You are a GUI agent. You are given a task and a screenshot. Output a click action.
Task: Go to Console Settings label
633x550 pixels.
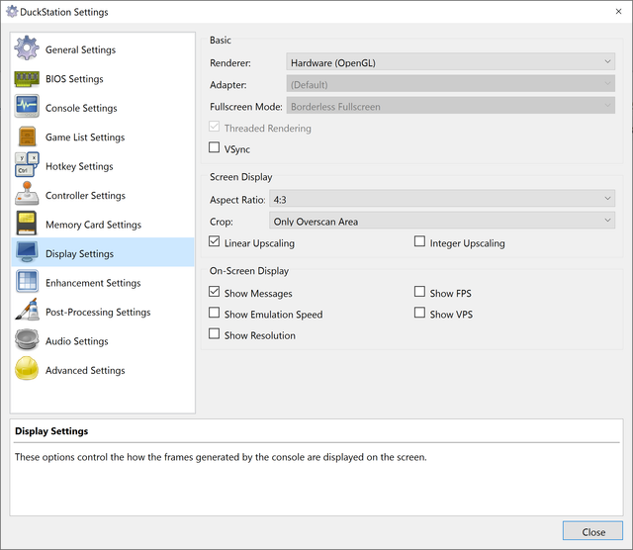pos(81,108)
